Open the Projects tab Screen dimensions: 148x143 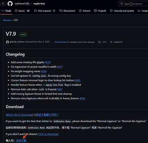coord(100,11)
